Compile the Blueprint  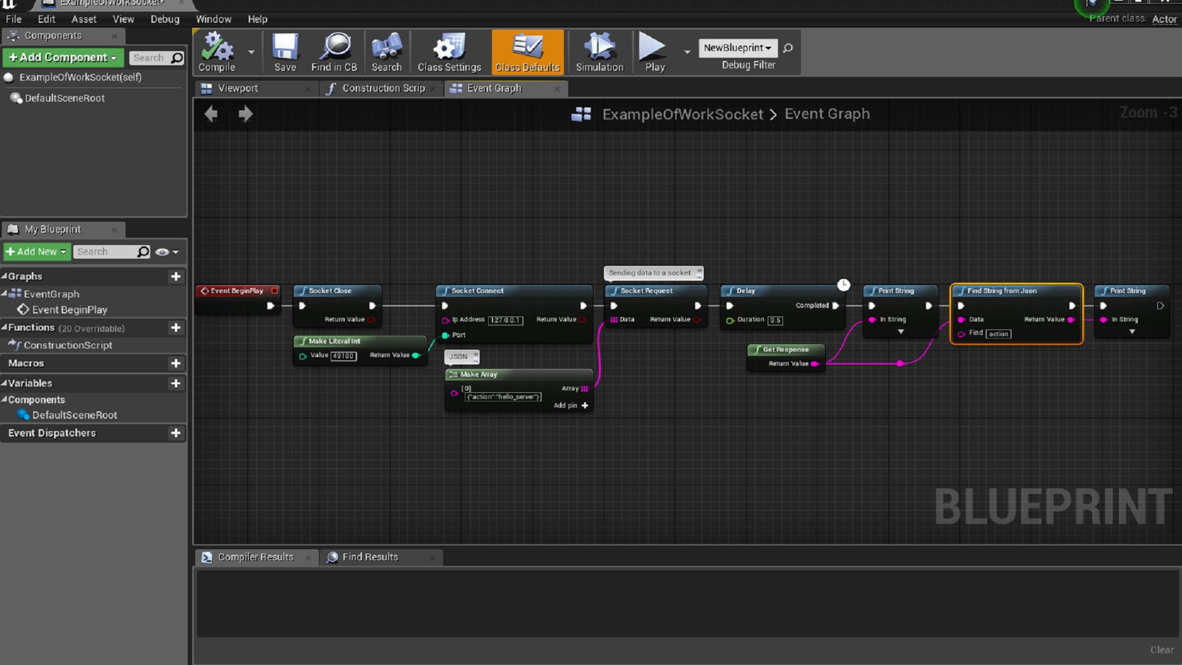tap(215, 52)
